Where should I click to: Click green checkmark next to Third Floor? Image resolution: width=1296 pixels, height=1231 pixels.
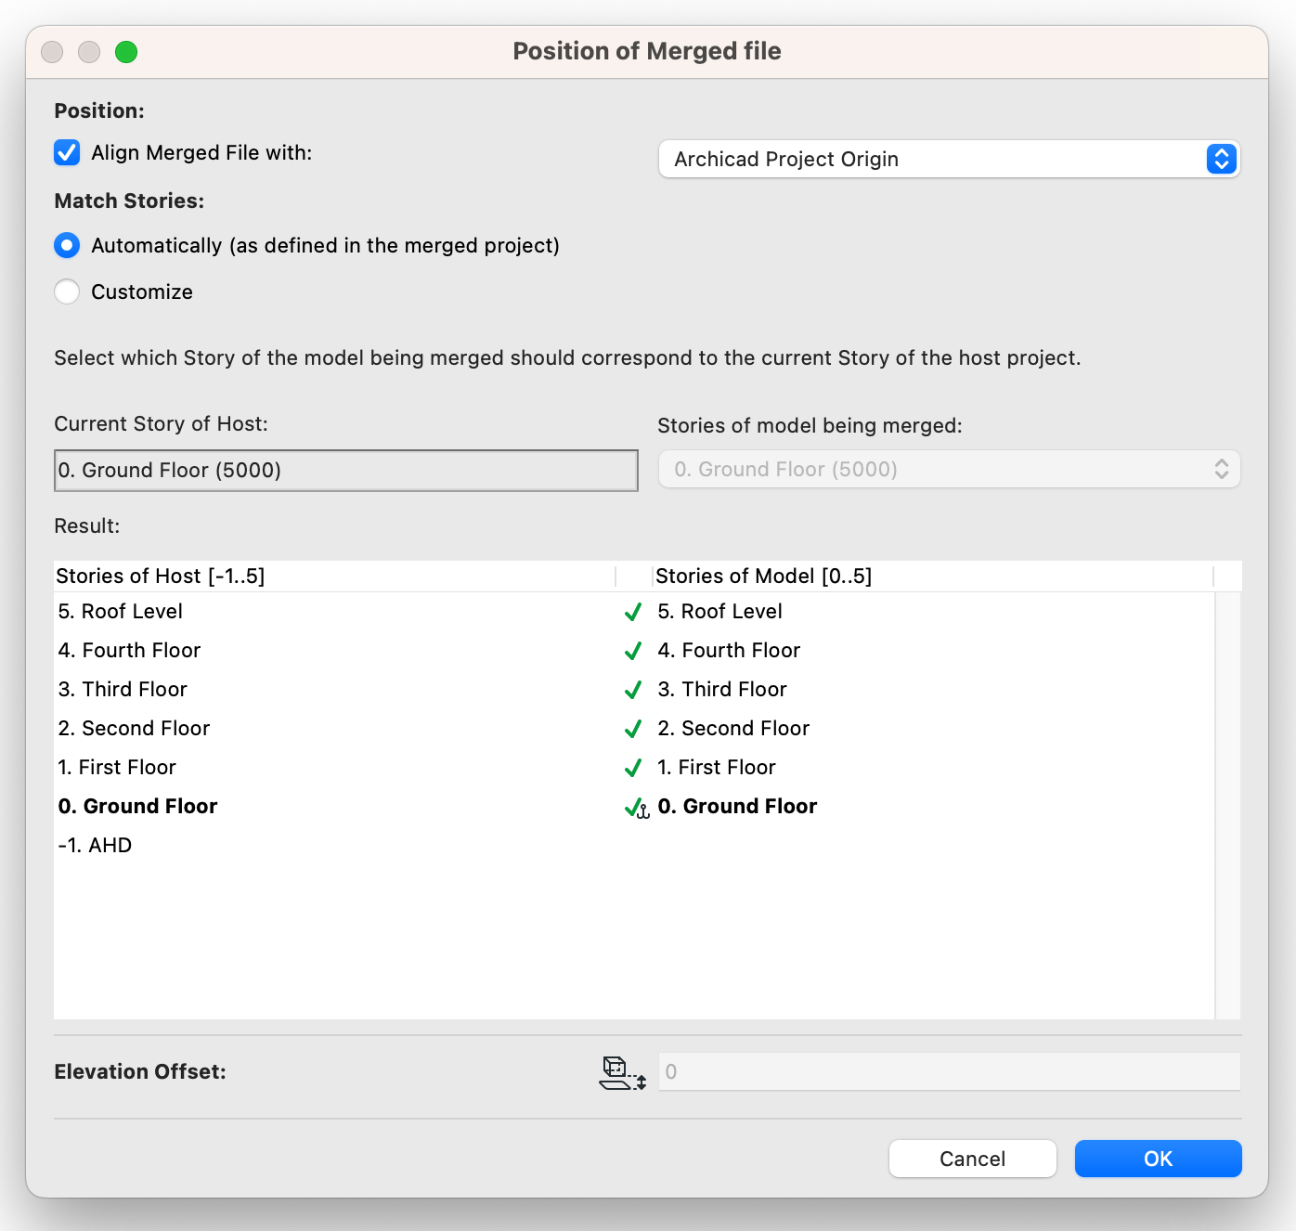click(x=633, y=691)
